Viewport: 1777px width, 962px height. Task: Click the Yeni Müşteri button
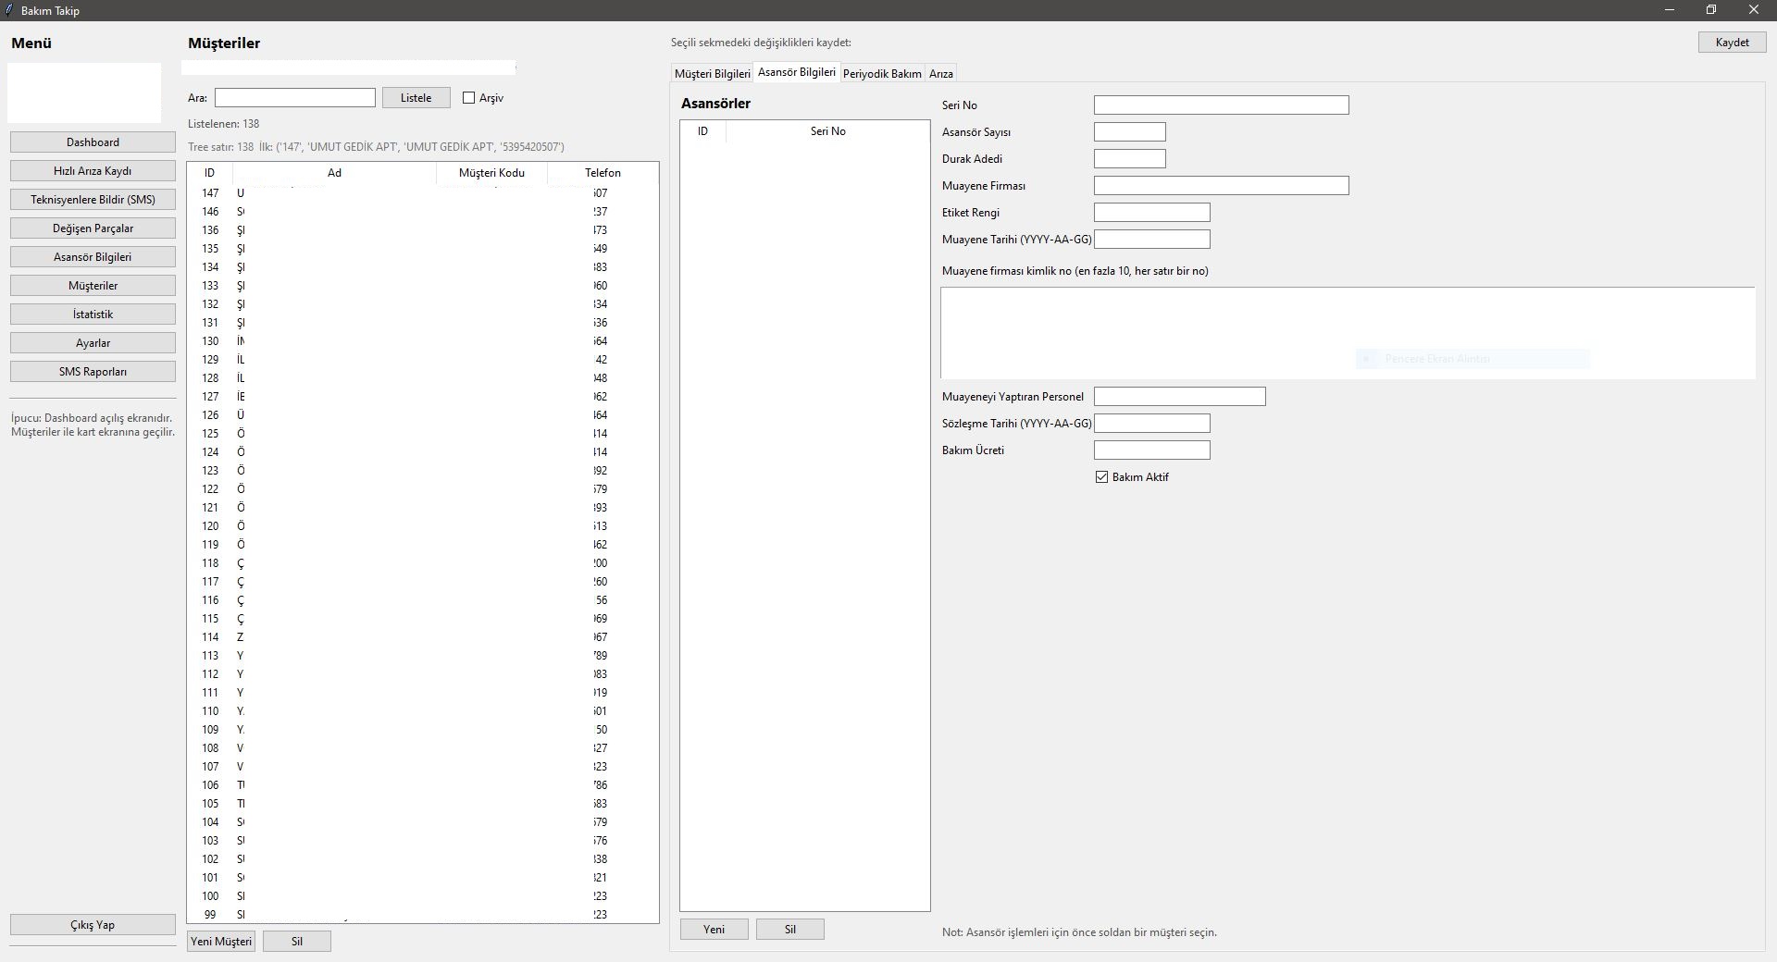[x=221, y=942]
